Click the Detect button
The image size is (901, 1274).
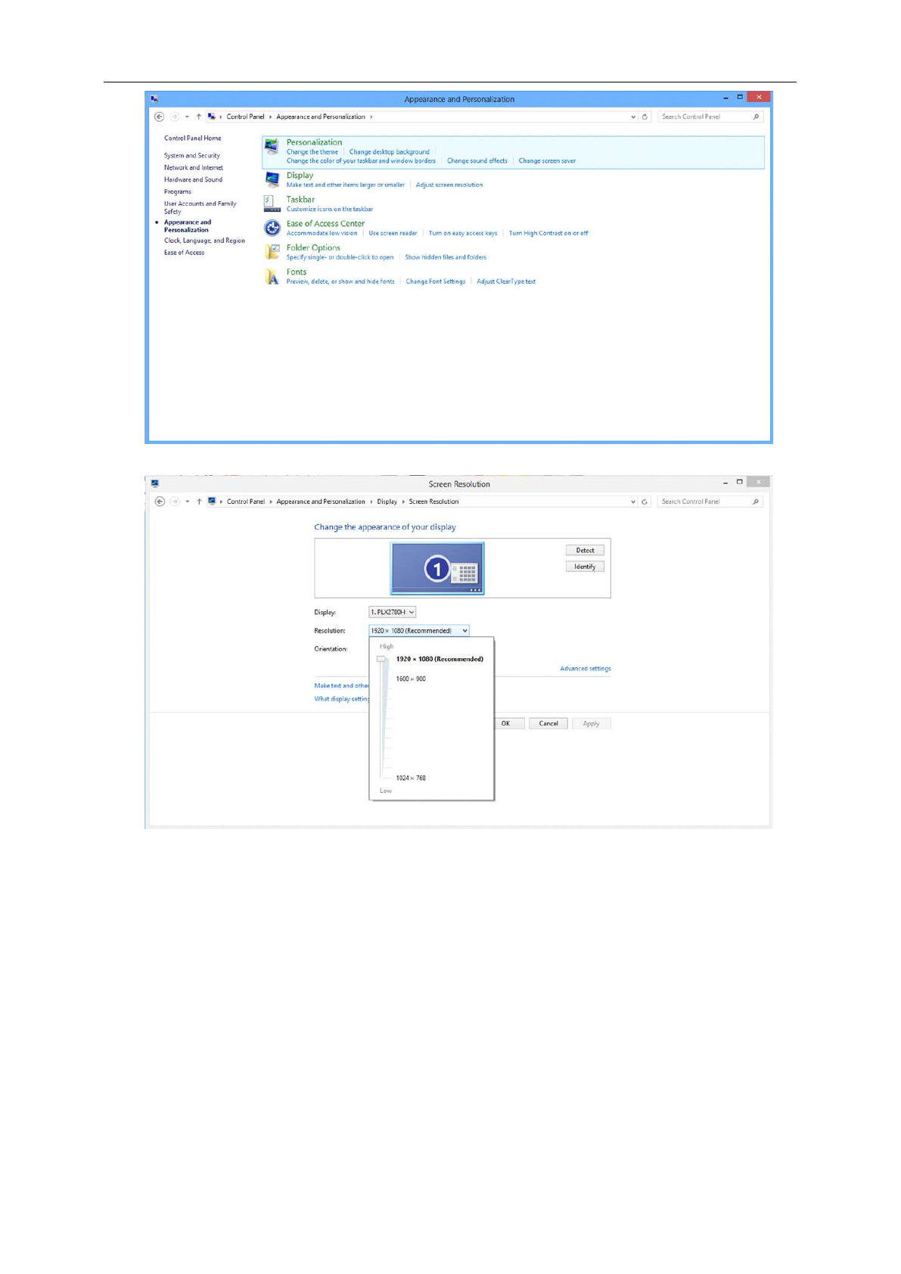tap(584, 551)
